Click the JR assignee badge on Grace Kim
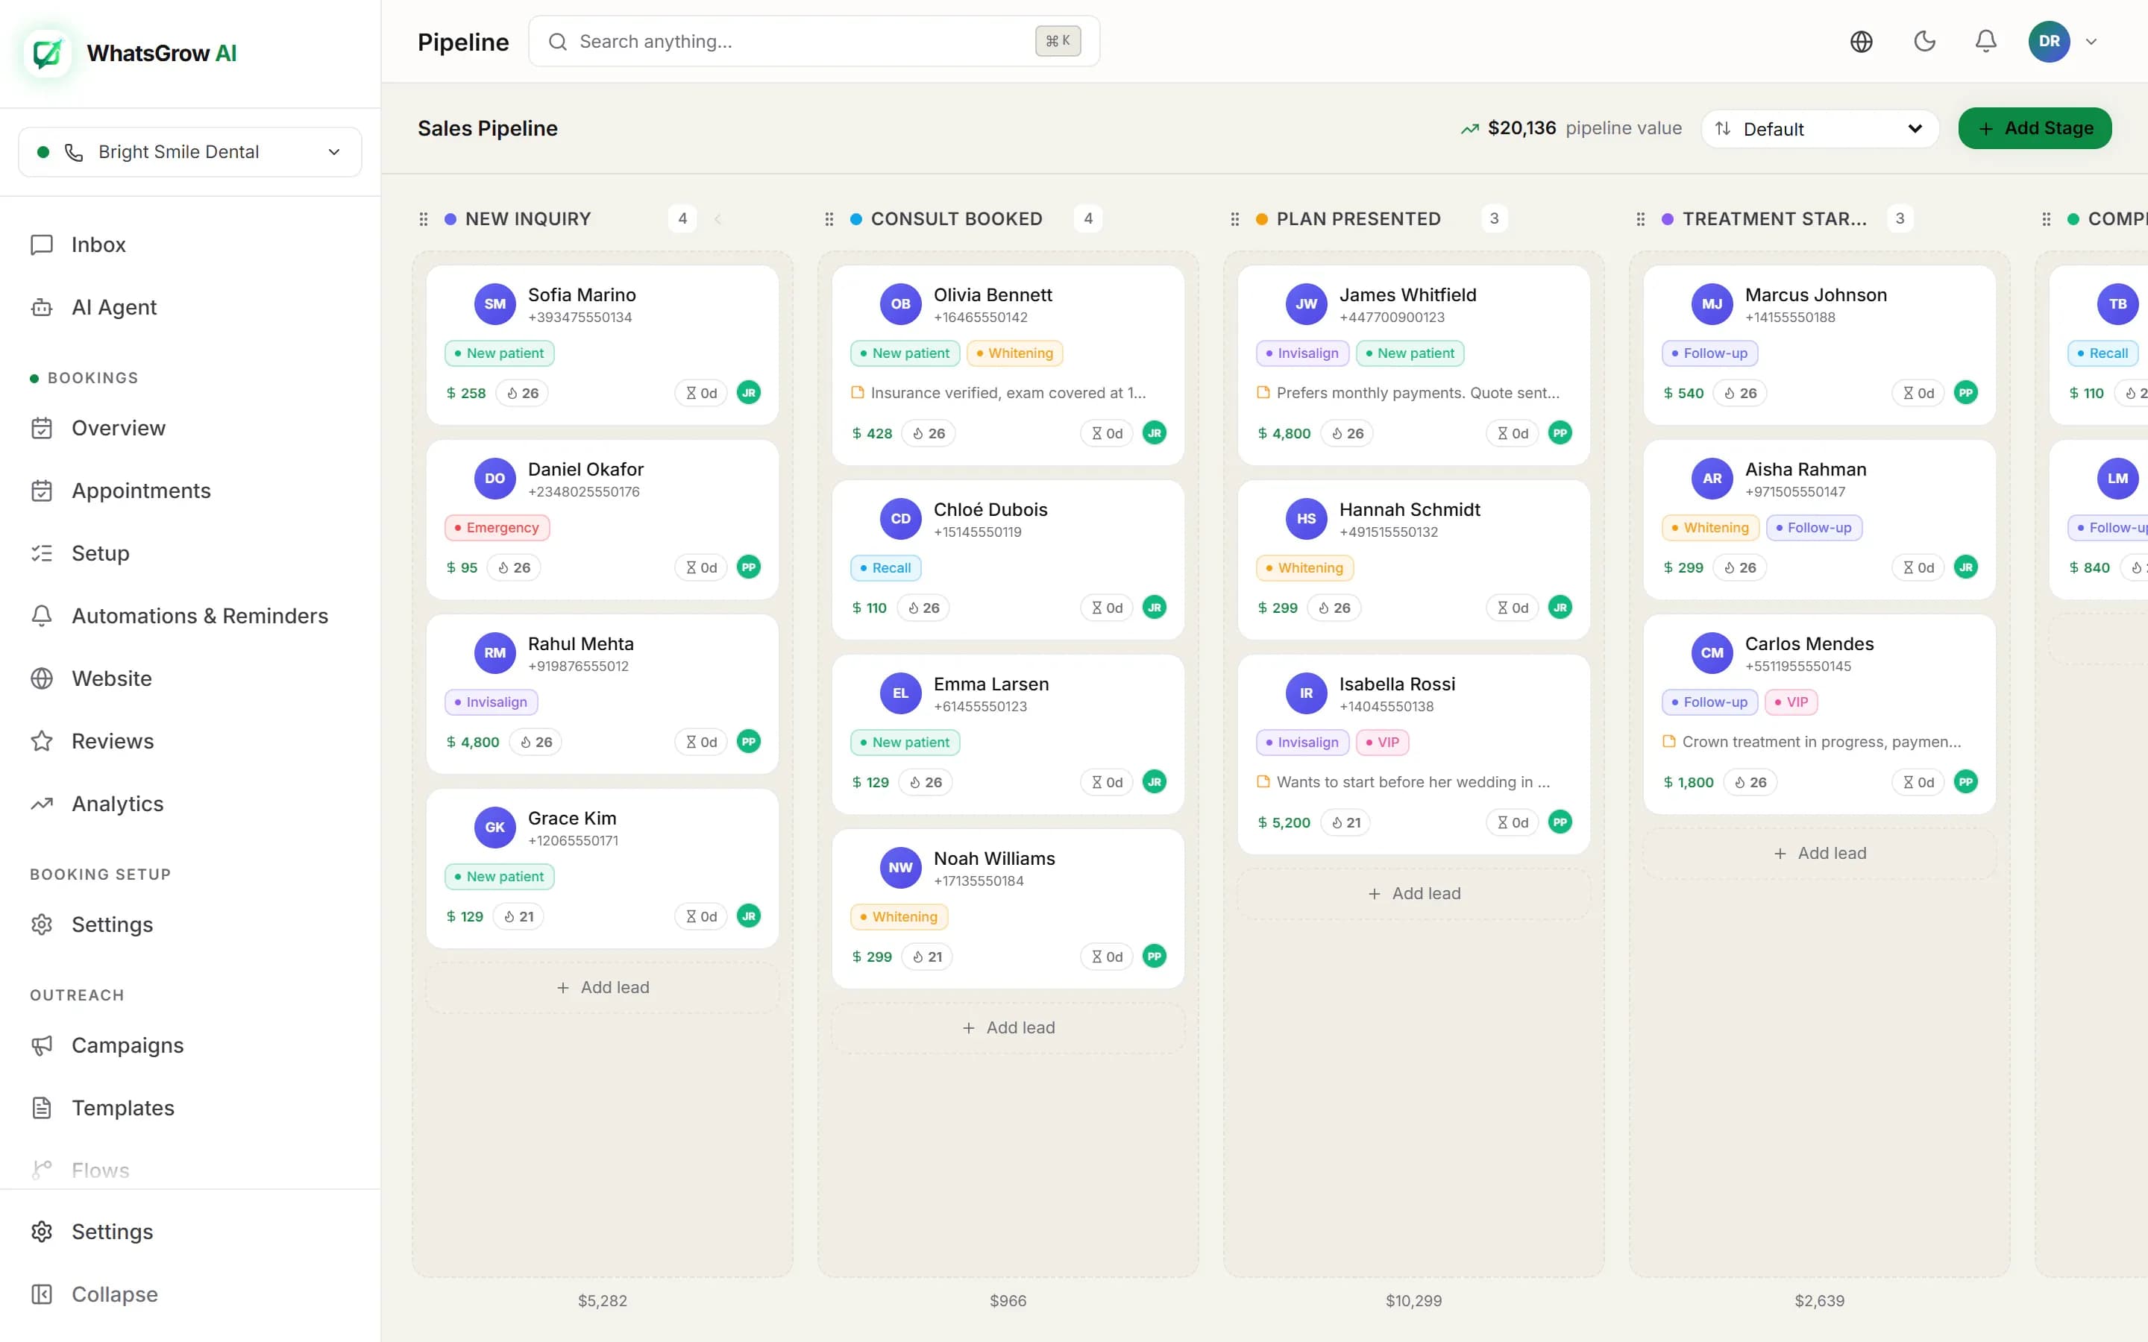2148x1342 pixels. 749,916
